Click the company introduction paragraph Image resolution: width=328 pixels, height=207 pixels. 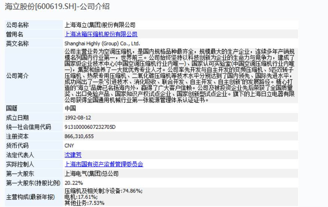(179, 76)
